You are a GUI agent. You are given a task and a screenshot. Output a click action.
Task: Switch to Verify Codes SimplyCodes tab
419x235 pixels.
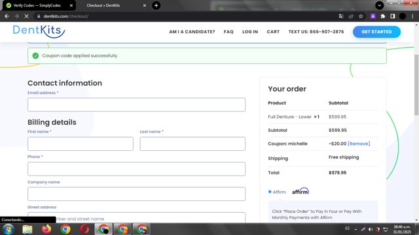click(37, 5)
